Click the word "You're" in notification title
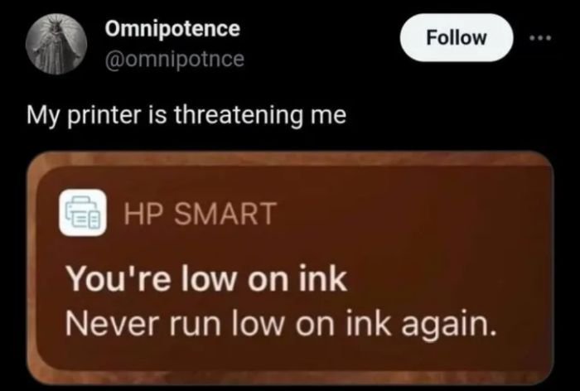This screenshot has height=391, width=580. 118,279
